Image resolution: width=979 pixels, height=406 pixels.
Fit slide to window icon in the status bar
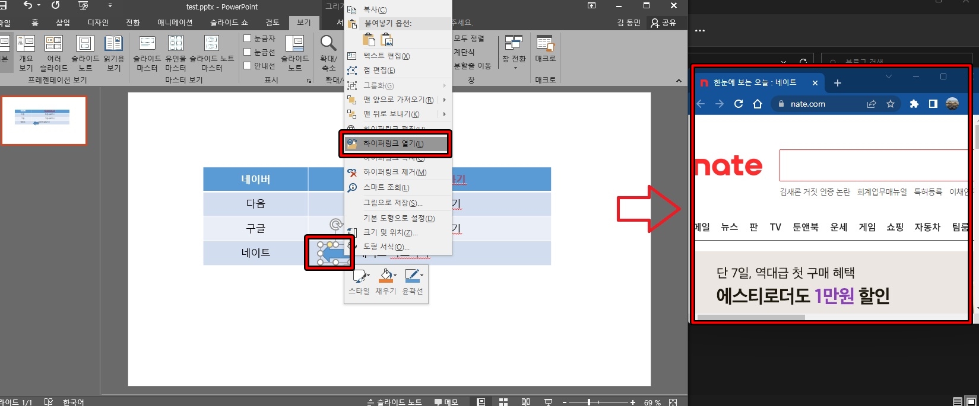pyautogui.click(x=673, y=402)
